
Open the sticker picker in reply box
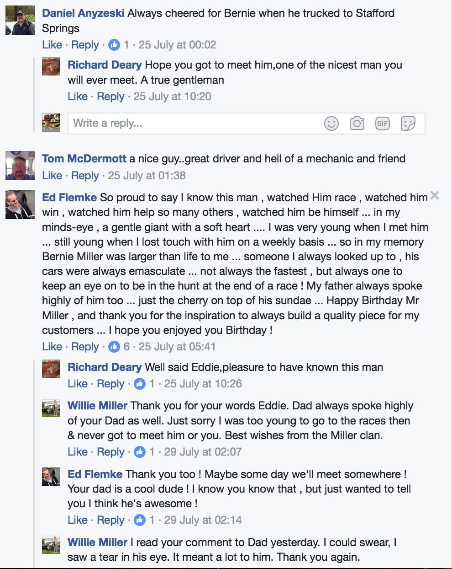coord(408,123)
